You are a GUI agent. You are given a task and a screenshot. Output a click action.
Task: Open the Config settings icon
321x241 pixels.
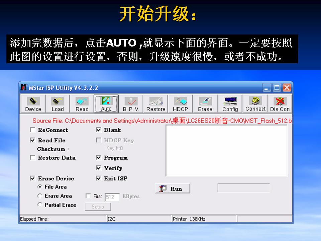click(230, 104)
